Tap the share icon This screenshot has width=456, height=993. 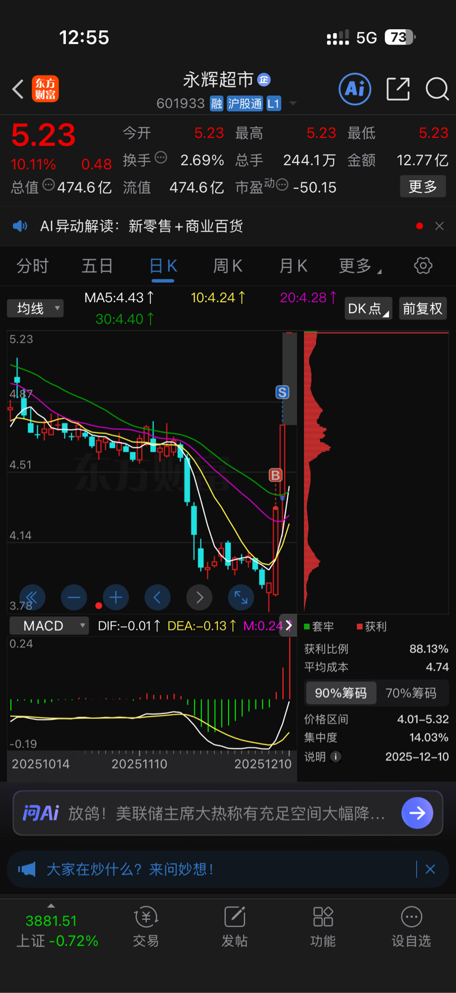tap(398, 89)
